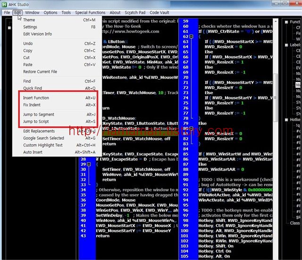Collapse code fold at line 62

[x=191, y=36]
